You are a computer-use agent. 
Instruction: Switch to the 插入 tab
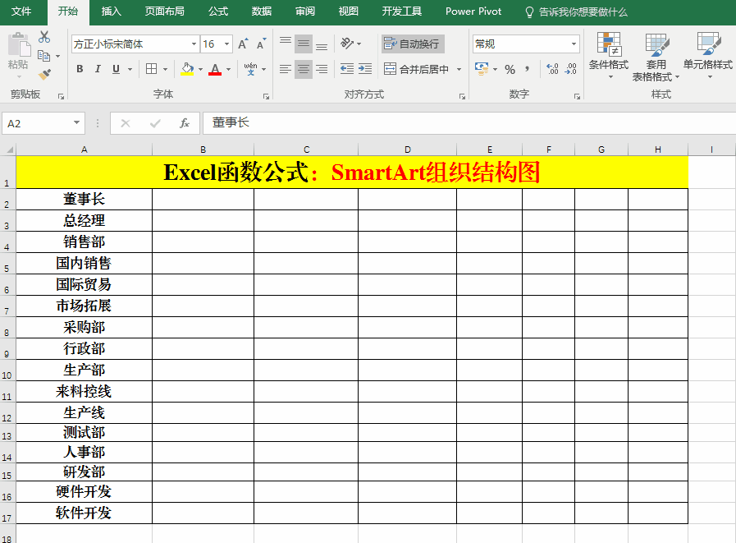pyautogui.click(x=111, y=12)
